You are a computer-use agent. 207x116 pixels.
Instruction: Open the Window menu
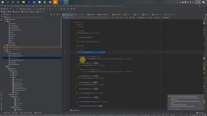click(49, 6)
